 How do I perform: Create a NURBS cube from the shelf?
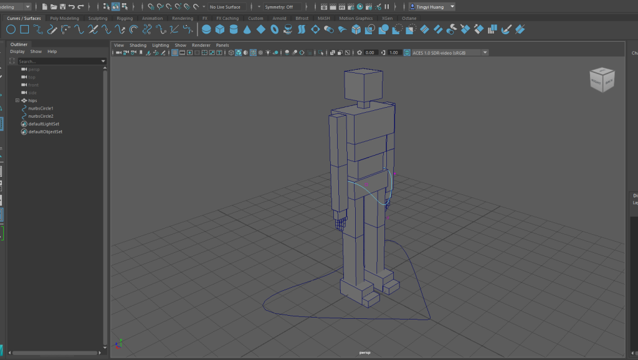220,29
